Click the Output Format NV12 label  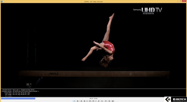click(x=27, y=90)
